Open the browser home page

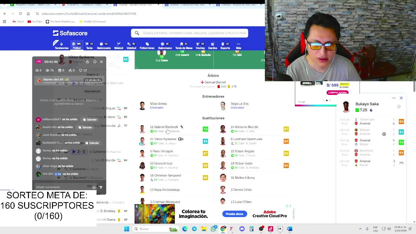point(28,14)
